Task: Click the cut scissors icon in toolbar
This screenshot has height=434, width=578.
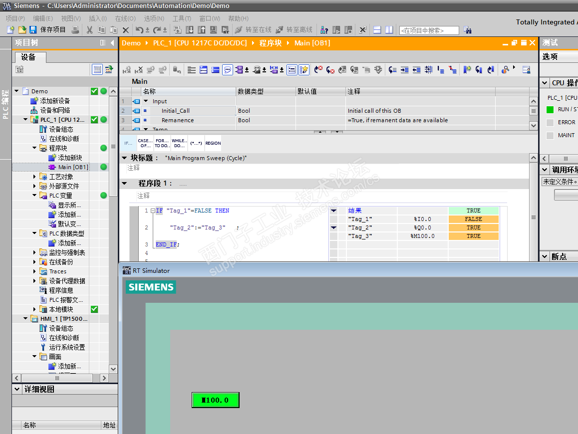Action: tap(89, 30)
